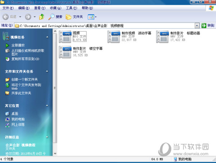Collapse the 视频任务 panel section
216x163 pixels.
[x=47, y=37]
